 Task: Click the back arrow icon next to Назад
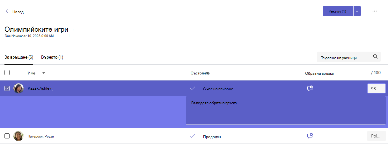(x=7, y=11)
